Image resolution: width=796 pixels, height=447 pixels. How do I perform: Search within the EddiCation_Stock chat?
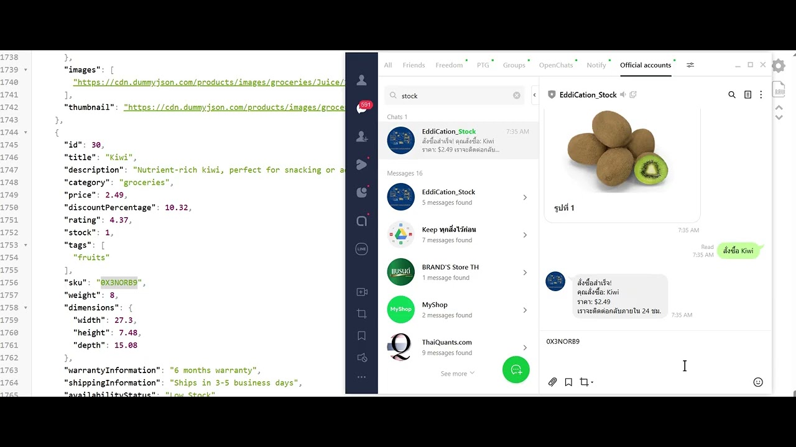[732, 95]
